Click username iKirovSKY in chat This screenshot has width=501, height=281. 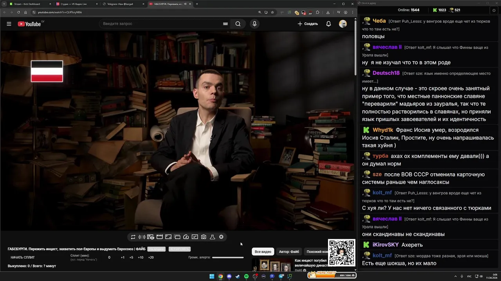coord(386,245)
